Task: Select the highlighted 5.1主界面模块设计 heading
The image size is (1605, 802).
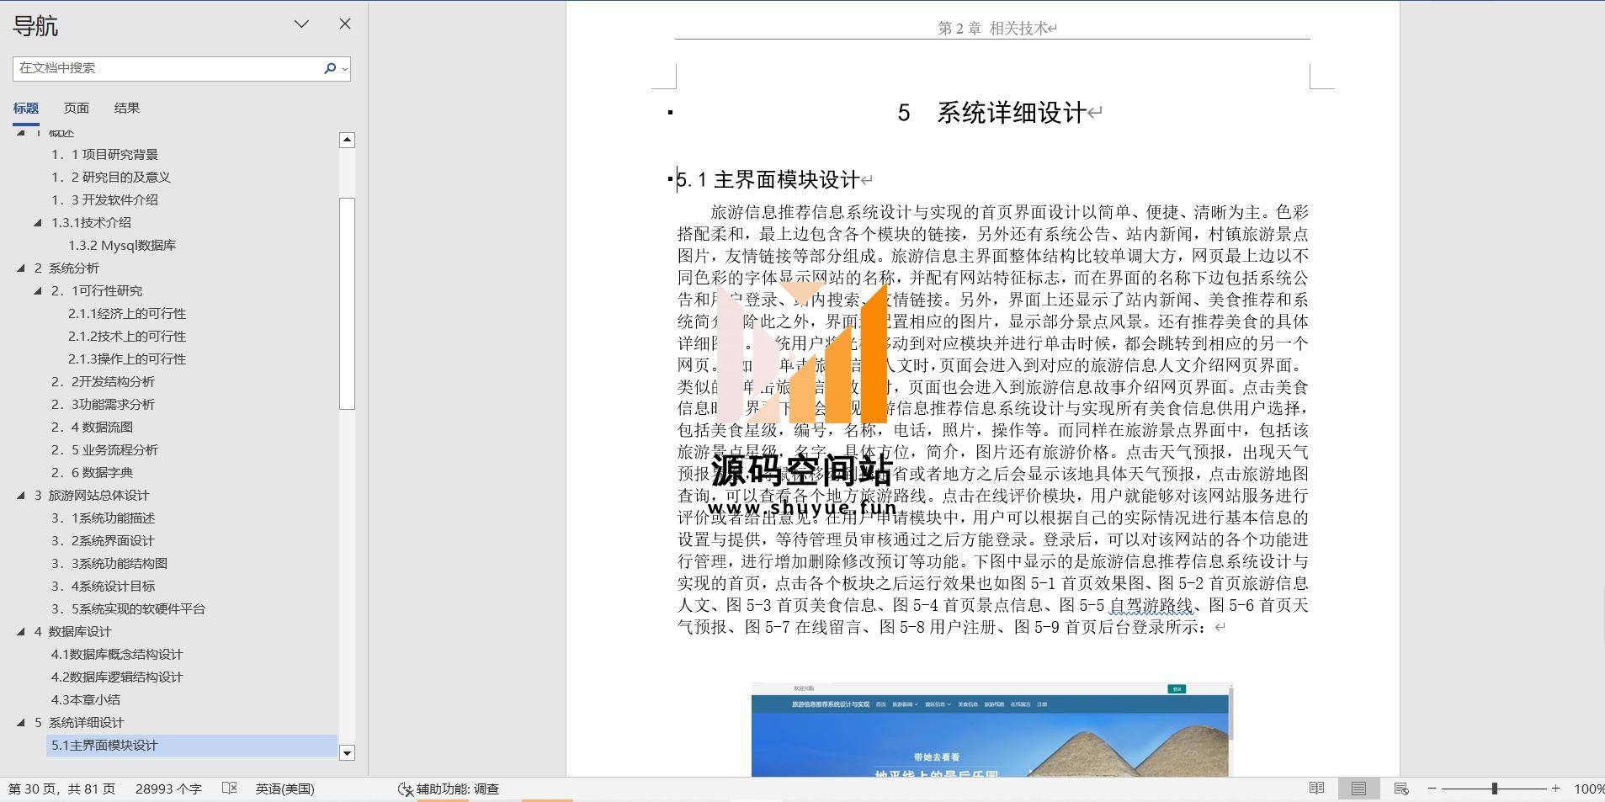Action: [x=192, y=745]
